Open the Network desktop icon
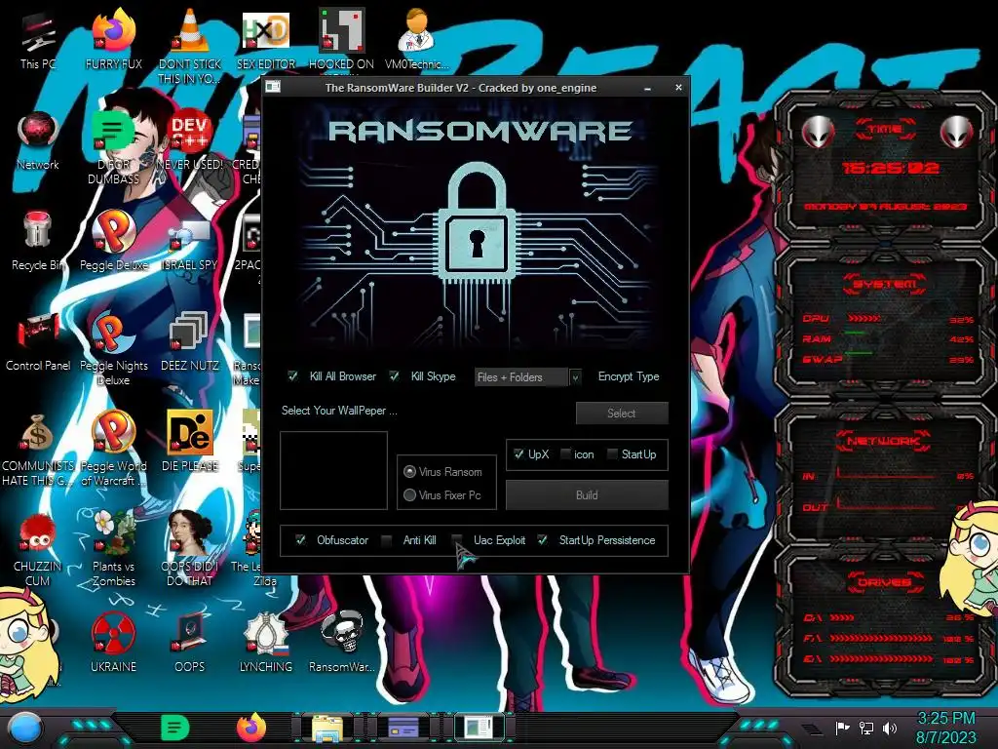 point(38,140)
